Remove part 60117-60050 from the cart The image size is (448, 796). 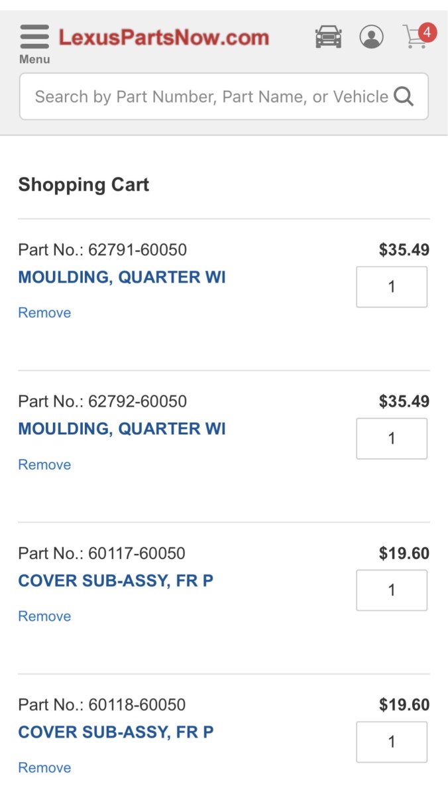(44, 616)
